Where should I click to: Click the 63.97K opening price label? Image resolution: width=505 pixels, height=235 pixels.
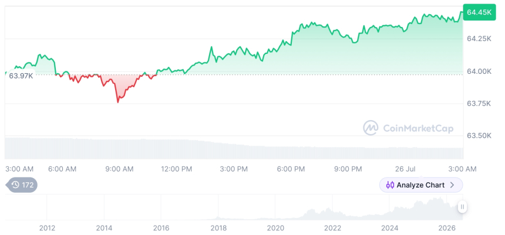21,76
